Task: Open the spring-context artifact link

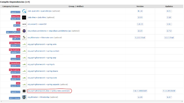Action: click(x=53, y=51)
